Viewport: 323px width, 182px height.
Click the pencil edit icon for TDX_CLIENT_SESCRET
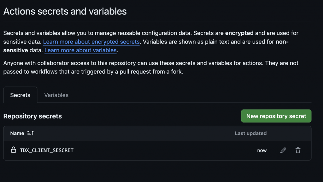click(x=283, y=151)
